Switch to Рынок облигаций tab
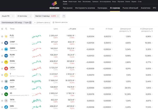 [x=130, y=8]
